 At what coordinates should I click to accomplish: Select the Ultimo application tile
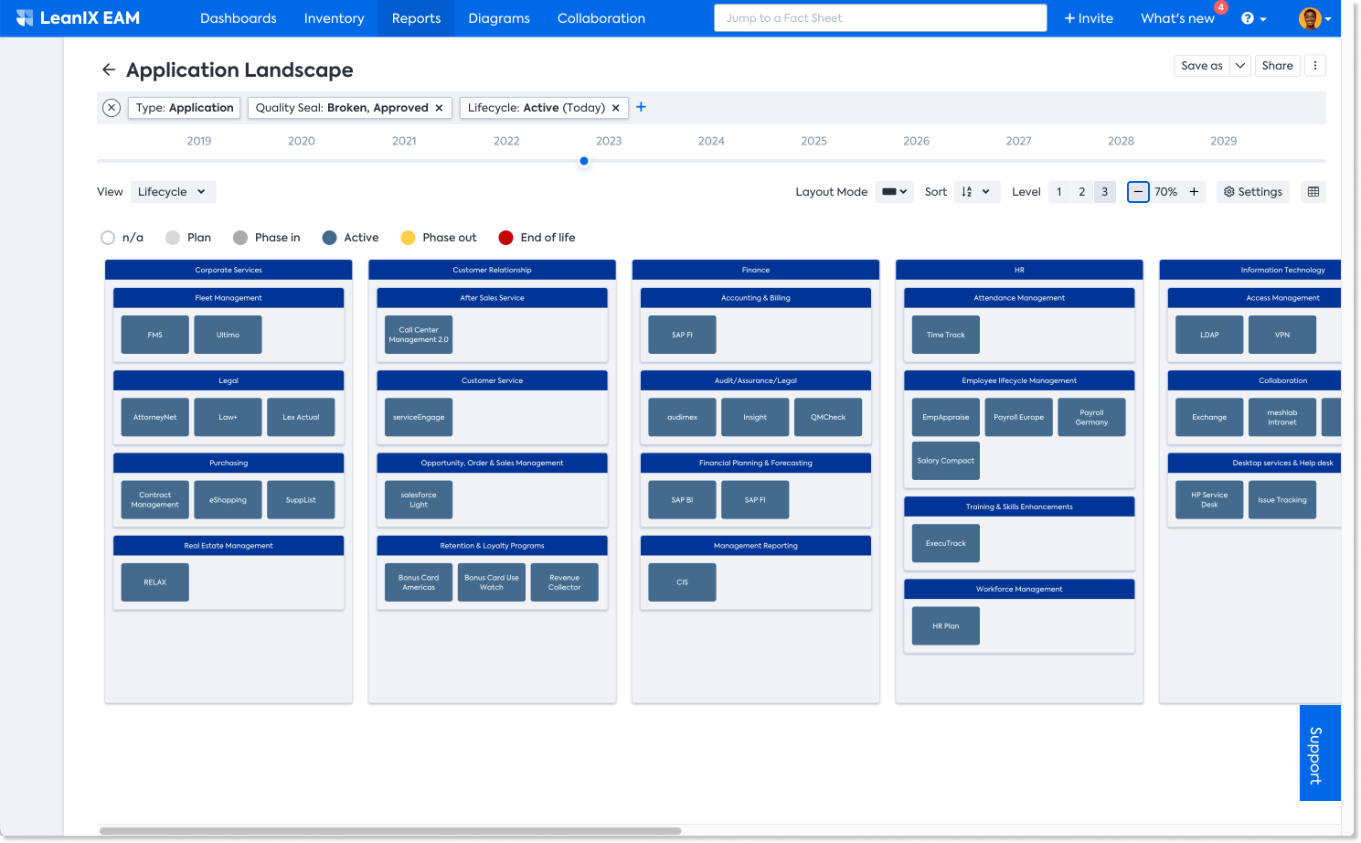229,335
